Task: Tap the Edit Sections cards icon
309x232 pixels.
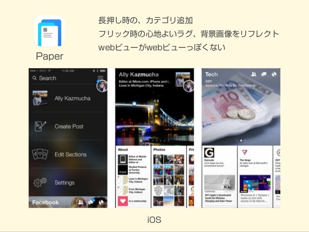Action: click(x=40, y=155)
